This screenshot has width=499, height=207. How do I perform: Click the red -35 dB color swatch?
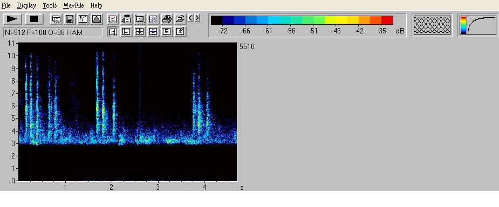coord(387,20)
